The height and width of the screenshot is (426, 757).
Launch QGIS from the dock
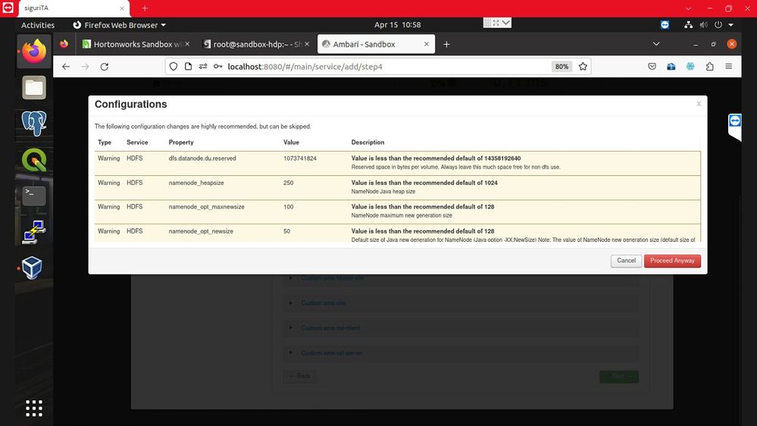point(34,160)
